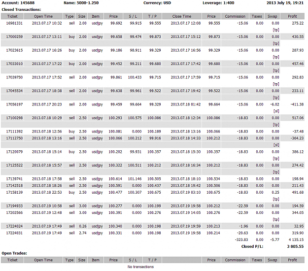Select ticket number 17158139
The height and width of the screenshot is (271, 308).
tap(14, 193)
